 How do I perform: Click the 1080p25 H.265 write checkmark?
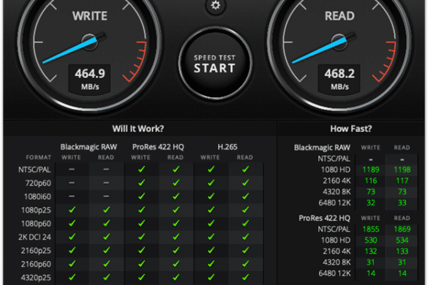[x=211, y=210]
